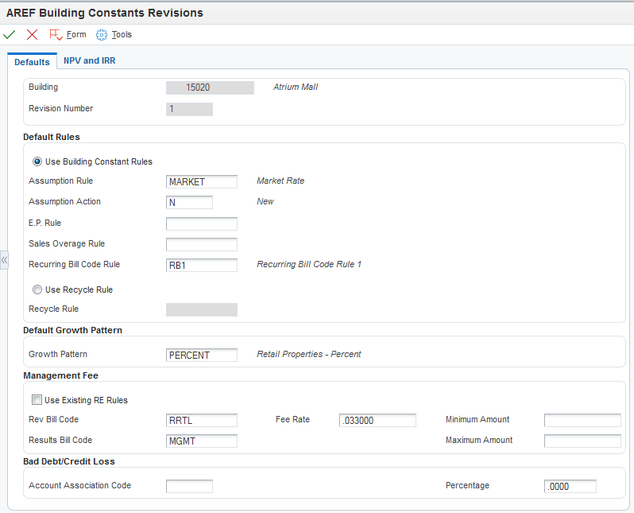Image resolution: width=634 pixels, height=513 pixels.
Task: Select Use Recycle Rule radio button
Action: 37,290
